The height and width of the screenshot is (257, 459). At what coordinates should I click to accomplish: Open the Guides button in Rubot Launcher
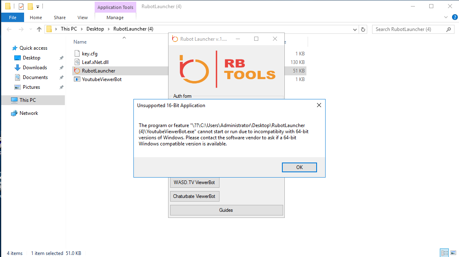226,210
